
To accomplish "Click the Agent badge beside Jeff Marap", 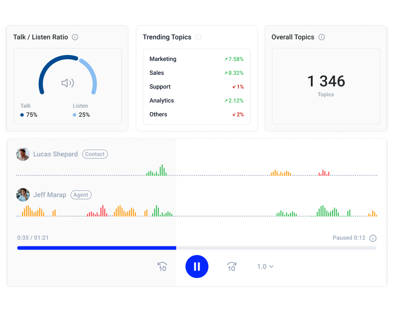I will pos(81,195).
